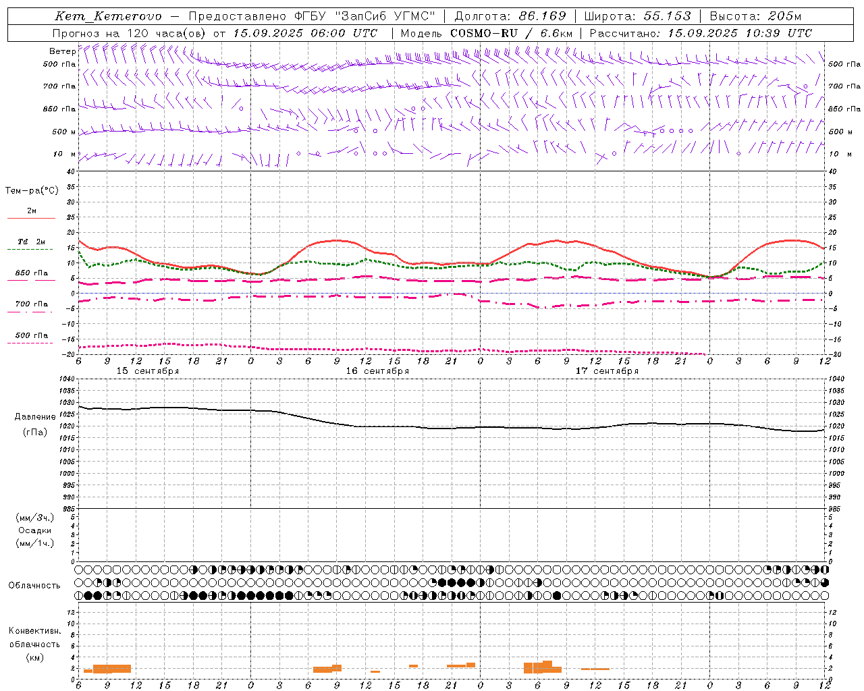This screenshot has height=691, width=864.
Task: Click the Рассчитано: 15.09.2025 10:39 UTC timestamp
Action: coord(701,33)
